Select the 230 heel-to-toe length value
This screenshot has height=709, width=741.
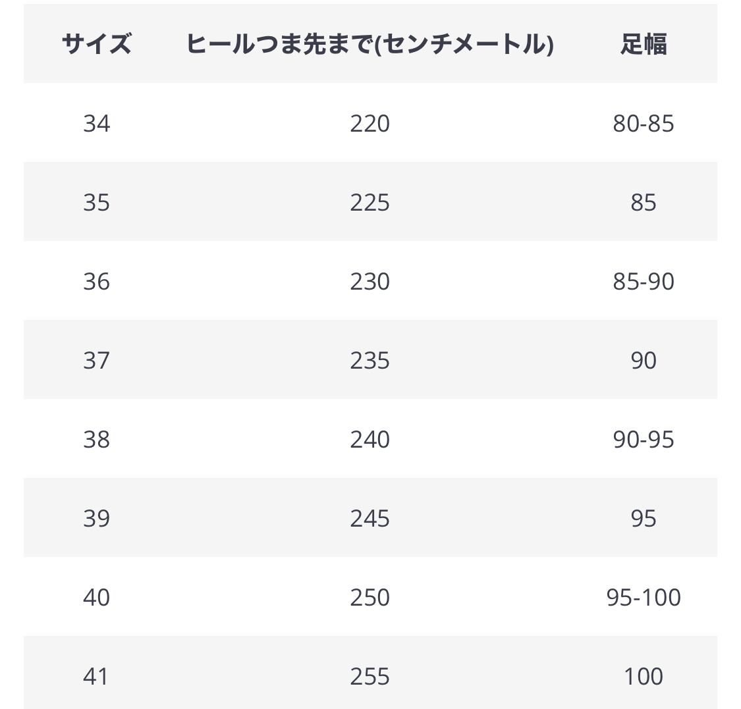point(370,281)
